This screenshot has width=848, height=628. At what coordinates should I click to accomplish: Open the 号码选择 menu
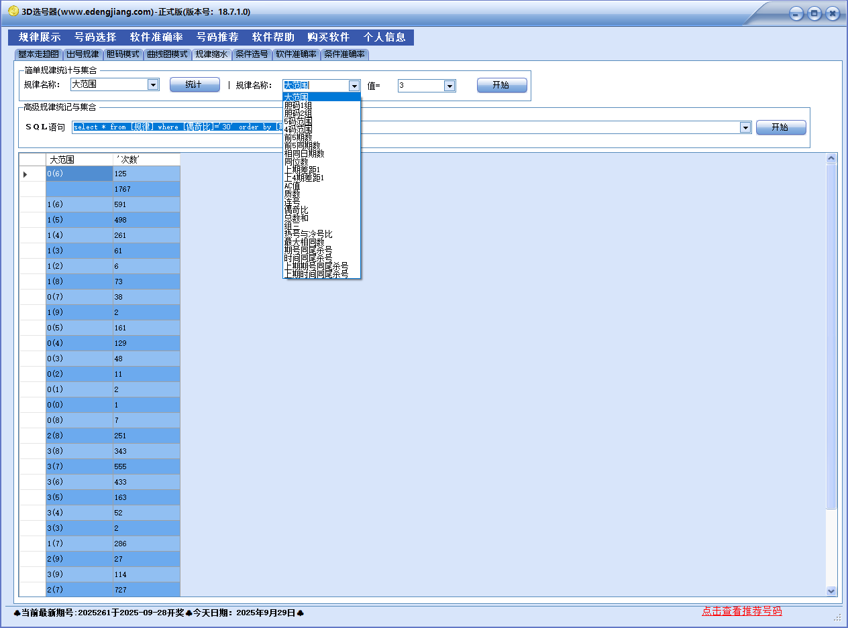[x=95, y=38]
